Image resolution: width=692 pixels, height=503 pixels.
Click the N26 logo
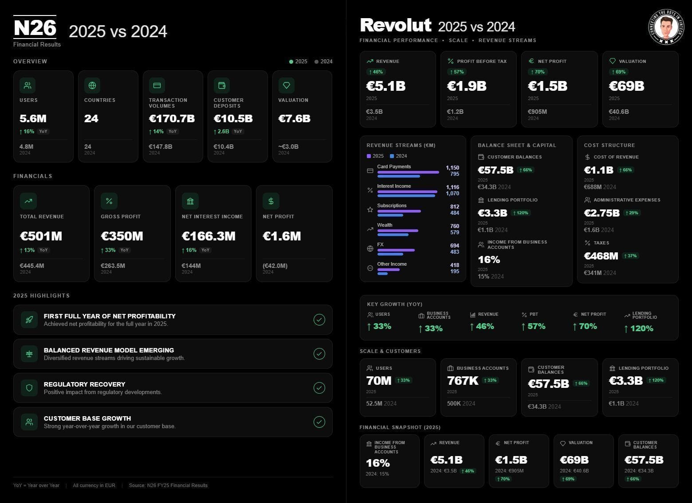point(35,27)
